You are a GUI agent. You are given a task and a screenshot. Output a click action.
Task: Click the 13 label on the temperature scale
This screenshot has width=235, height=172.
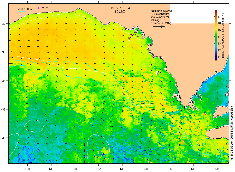point(219,44)
